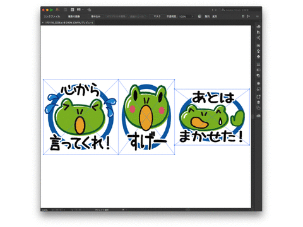303x227 pixels.
Task: Click the マスク button
Action: (x=157, y=16)
